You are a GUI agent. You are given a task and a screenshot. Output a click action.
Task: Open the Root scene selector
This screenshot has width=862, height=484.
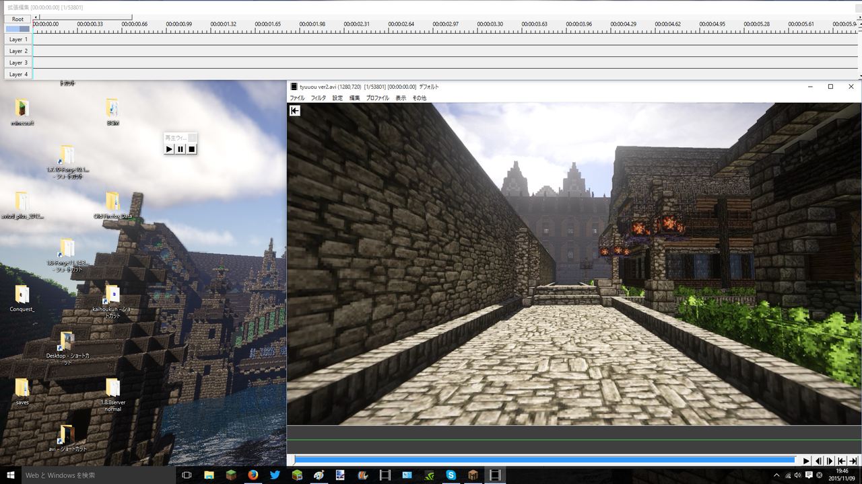point(17,19)
